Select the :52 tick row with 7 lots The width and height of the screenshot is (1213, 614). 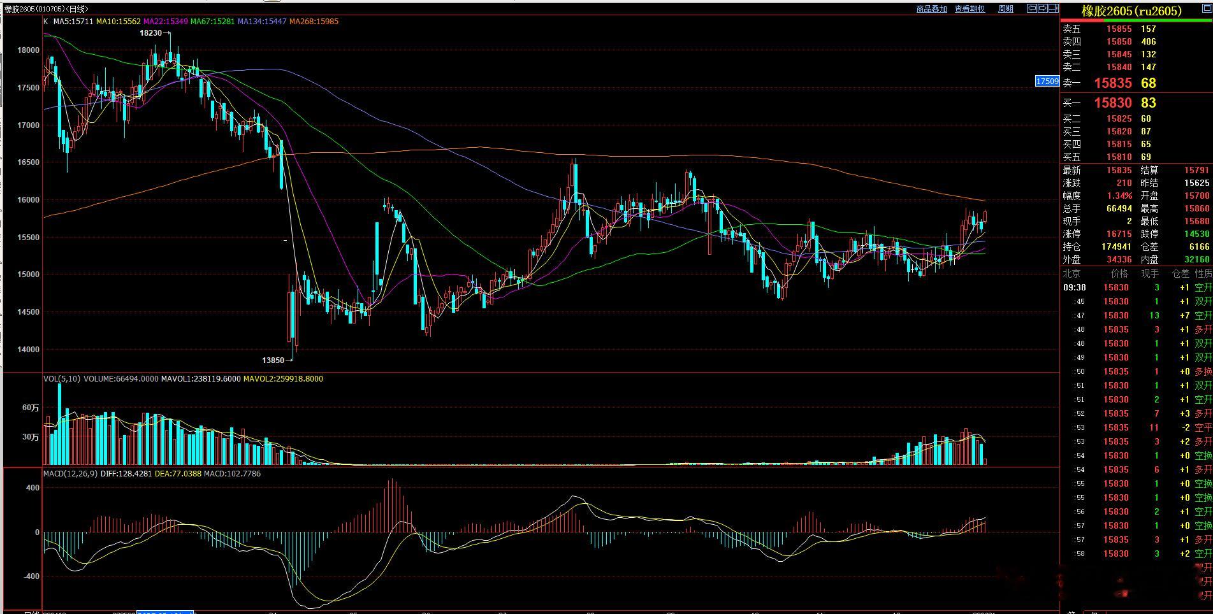coord(1137,413)
